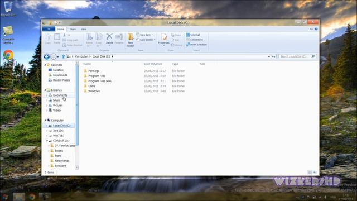Screen dimensions: 357x201
Task: Select the Program Files (x86) folder
Action: click(x=100, y=81)
